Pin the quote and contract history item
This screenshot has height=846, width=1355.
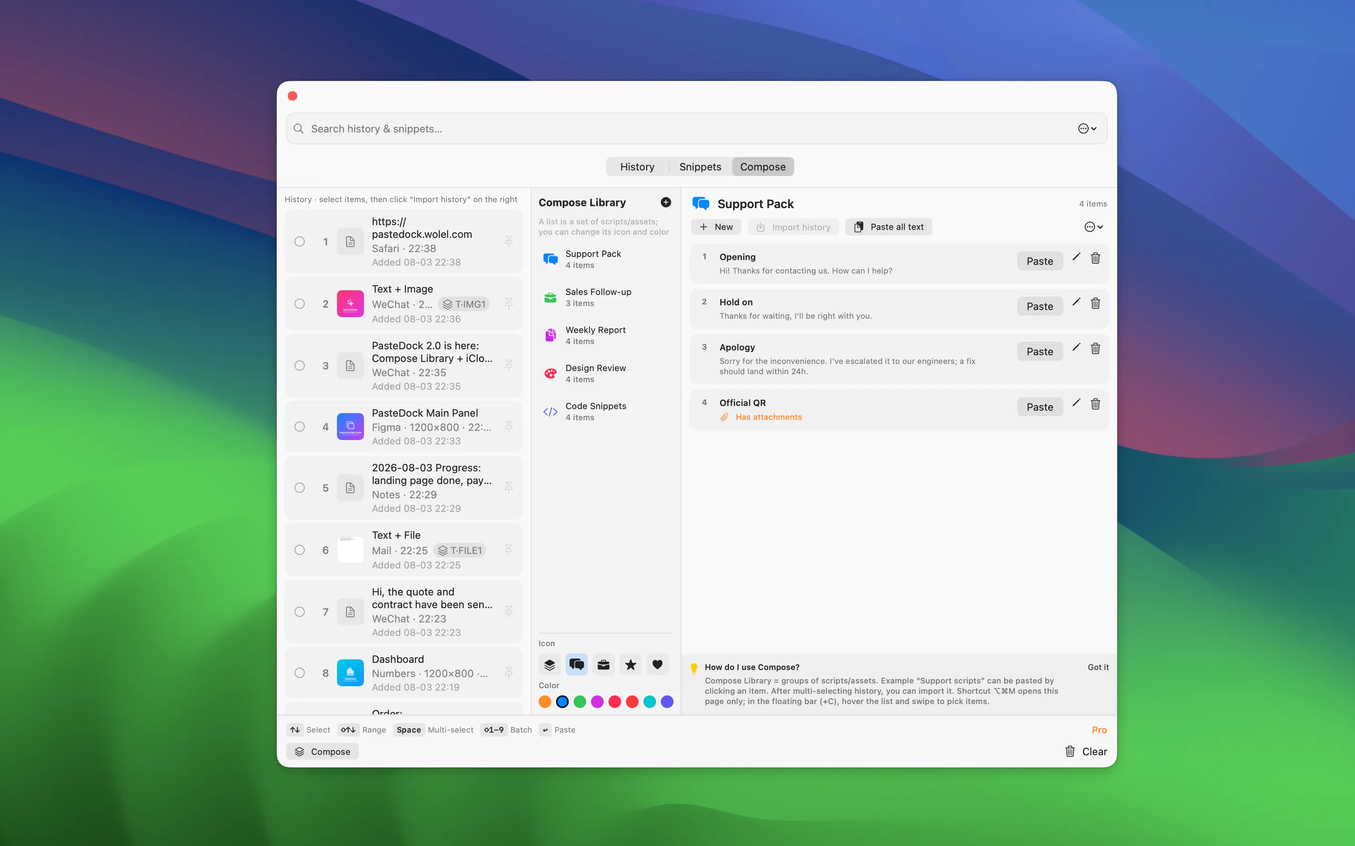(x=509, y=611)
